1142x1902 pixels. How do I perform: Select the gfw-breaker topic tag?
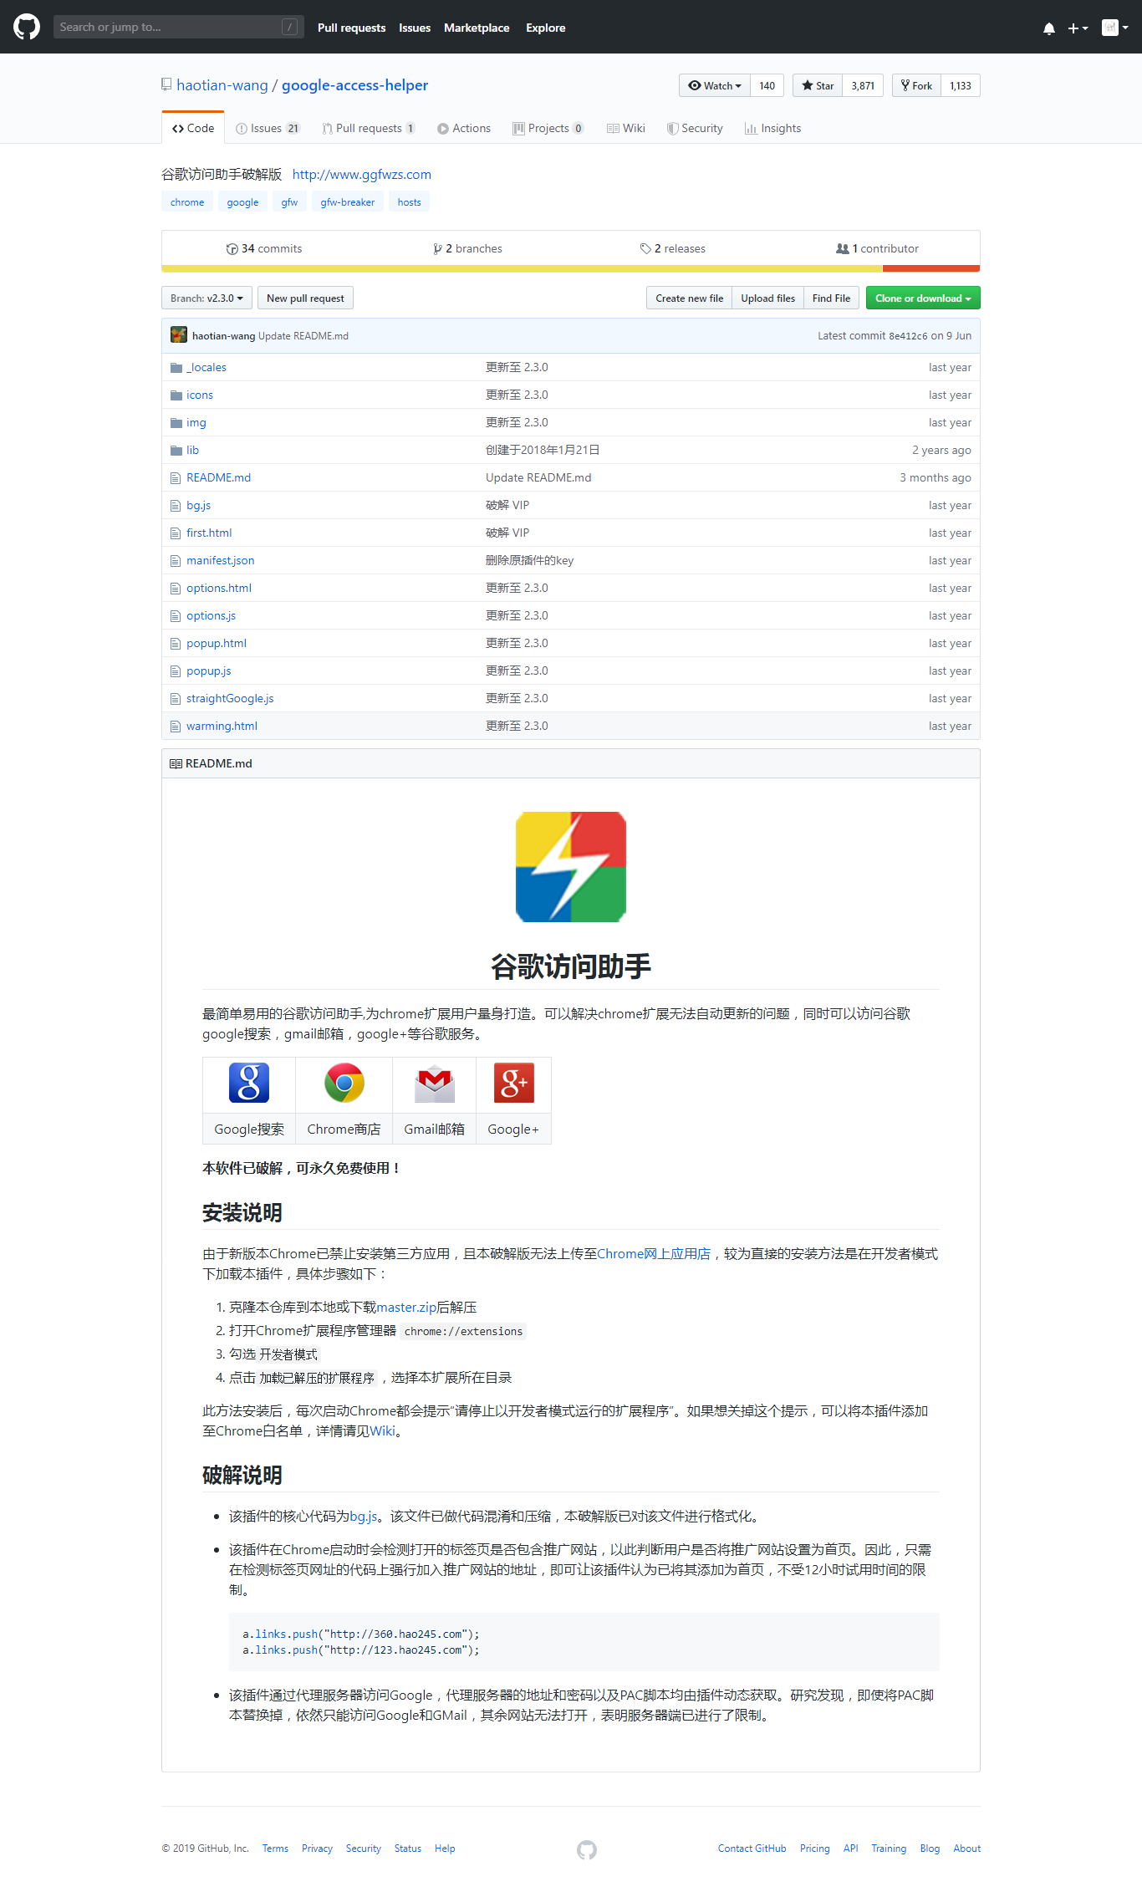tap(347, 201)
